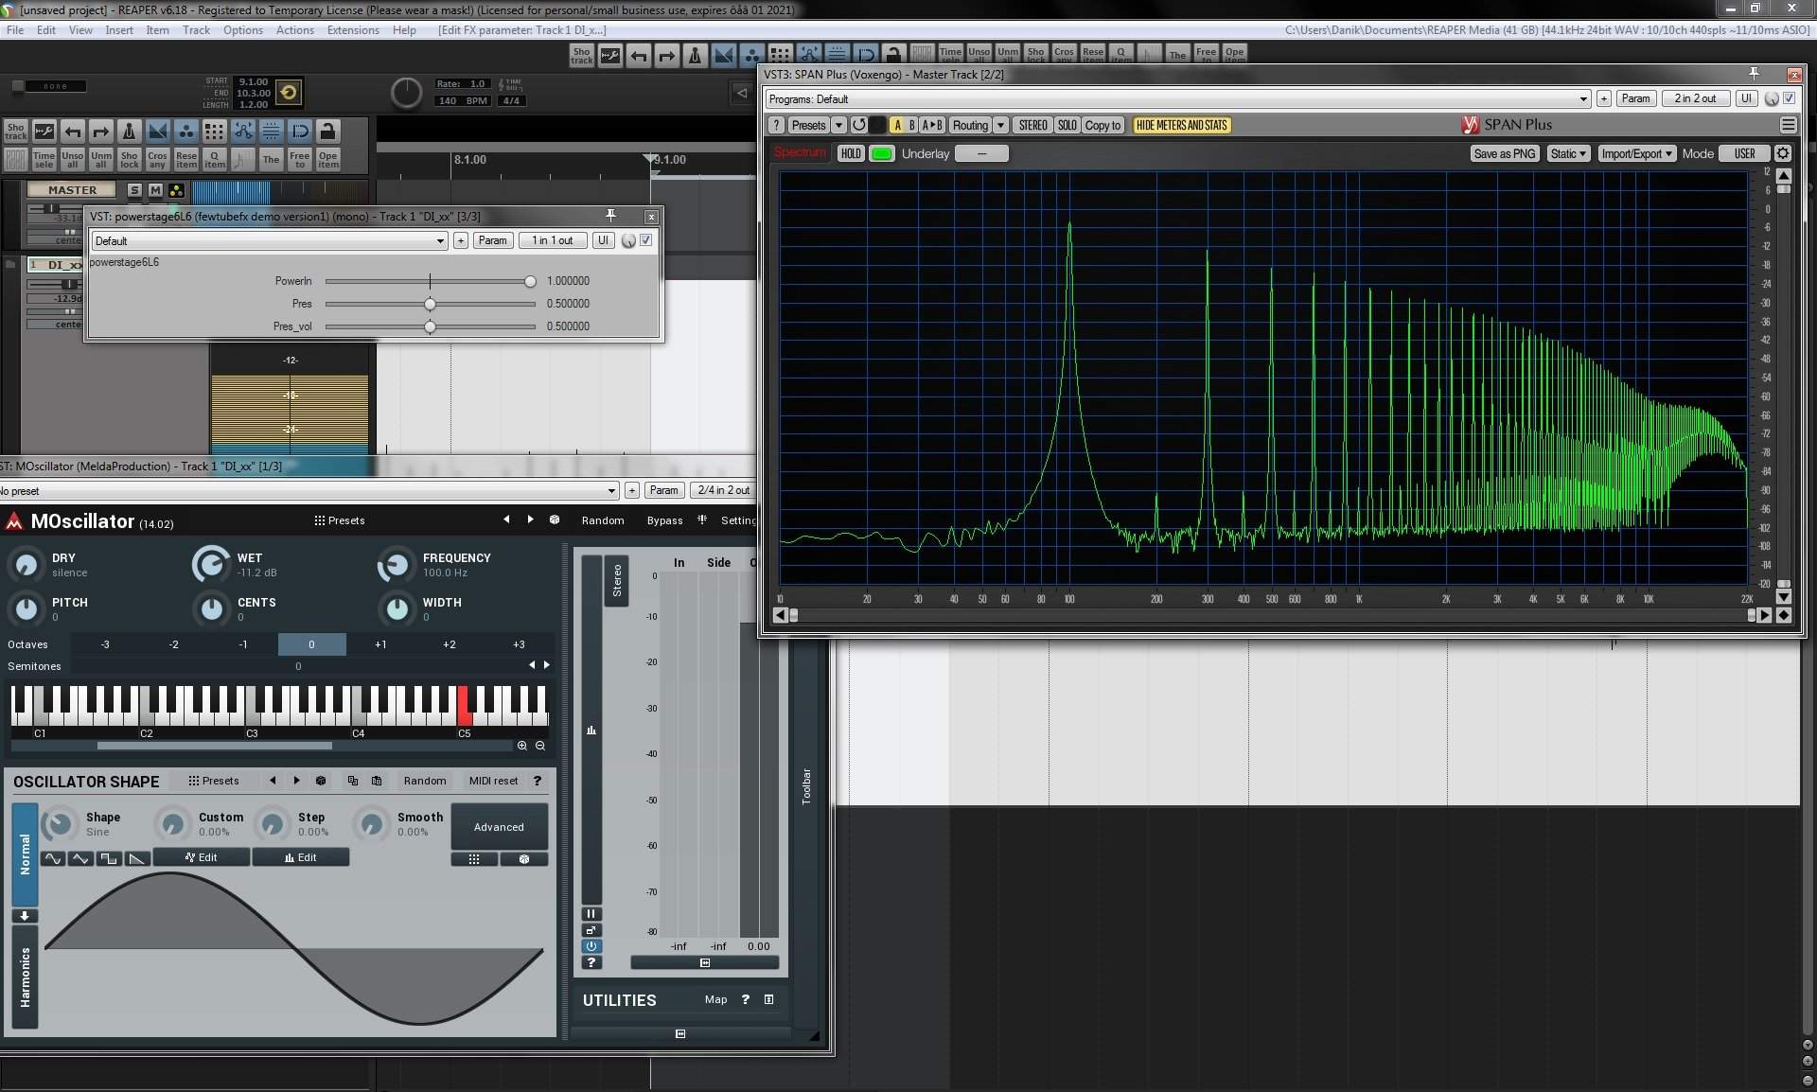Open the Static dropdown in SPAN

click(1568, 153)
